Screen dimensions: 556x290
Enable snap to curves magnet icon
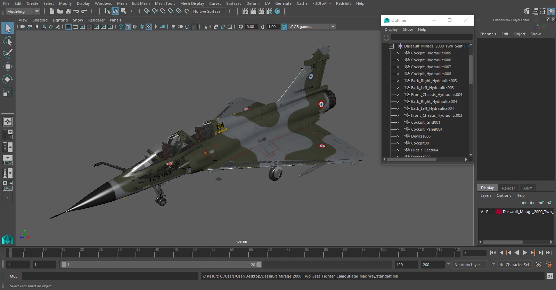pyautogui.click(x=155, y=11)
